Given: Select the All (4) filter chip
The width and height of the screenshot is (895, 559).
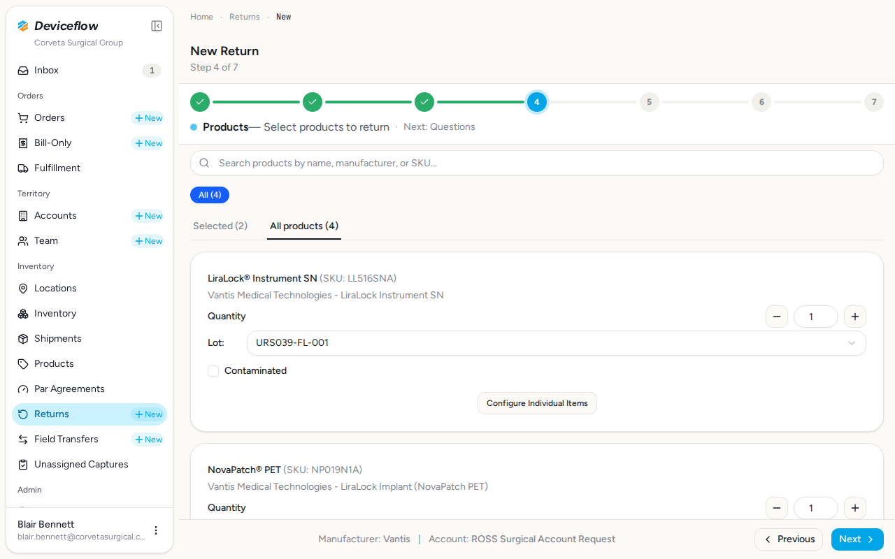Looking at the screenshot, I should pos(210,195).
